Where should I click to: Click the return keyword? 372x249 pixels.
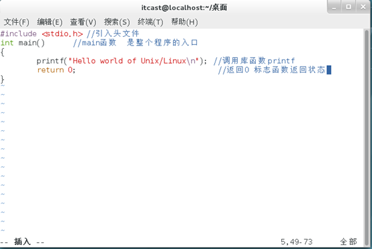click(50, 70)
